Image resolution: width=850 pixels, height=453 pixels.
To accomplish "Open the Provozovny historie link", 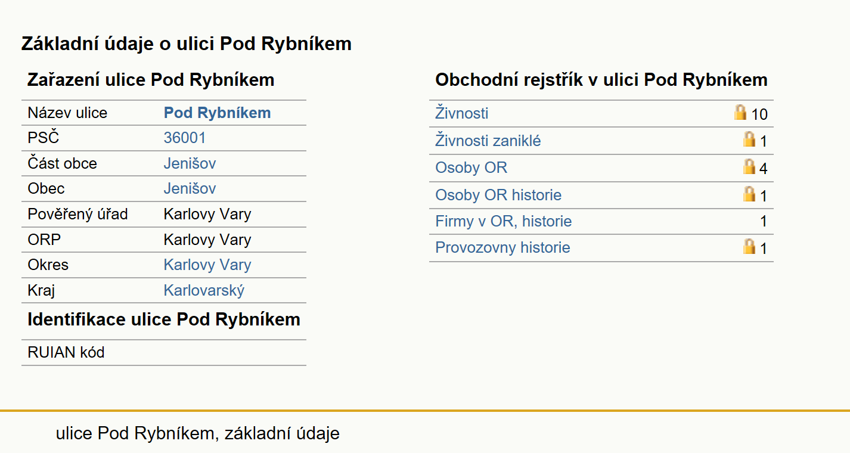I will tap(502, 247).
